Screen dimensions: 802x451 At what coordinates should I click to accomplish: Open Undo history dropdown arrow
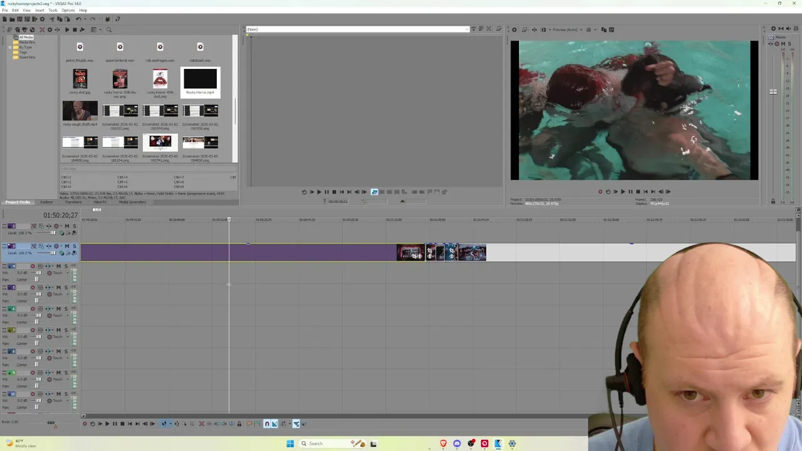(85, 19)
